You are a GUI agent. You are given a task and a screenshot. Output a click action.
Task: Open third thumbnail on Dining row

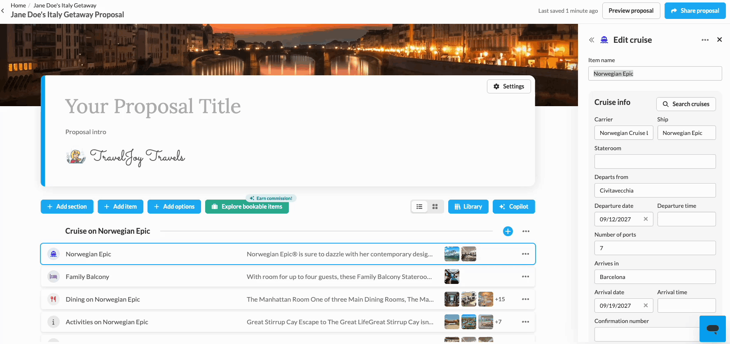click(x=486, y=299)
